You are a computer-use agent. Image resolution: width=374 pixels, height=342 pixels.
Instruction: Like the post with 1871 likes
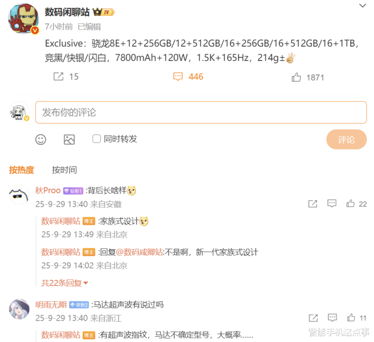pos(296,77)
